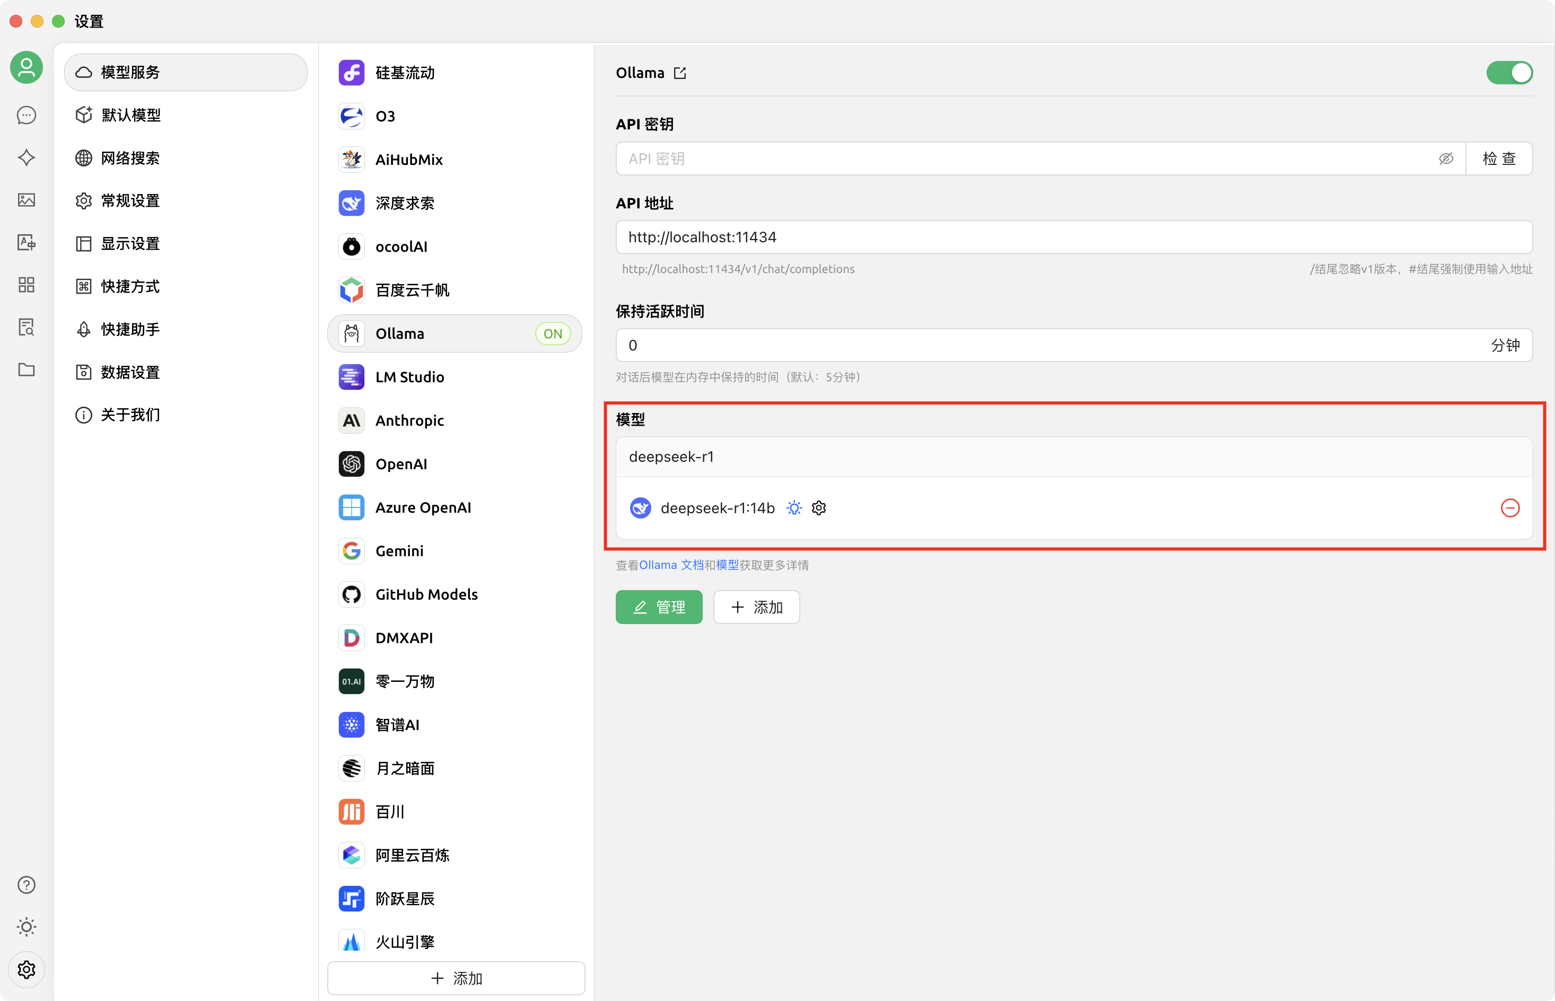Click 添加 button next to 管理
Screen dimensions: 1555x1001
(757, 607)
